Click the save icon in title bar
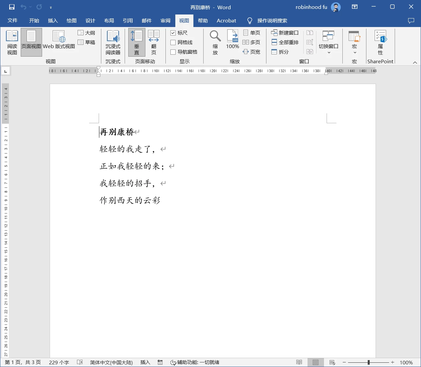The height and width of the screenshot is (367, 421). point(12,7)
